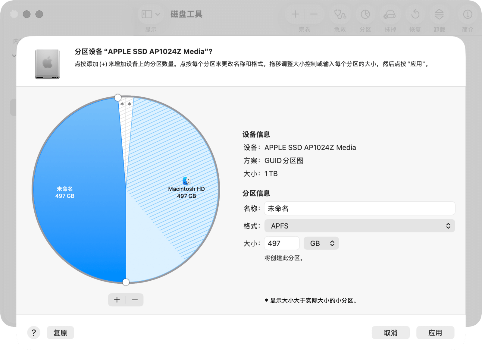This screenshot has width=482, height=350.
Task: Click the remove volume minus icon in toolbar
Action: 314,14
